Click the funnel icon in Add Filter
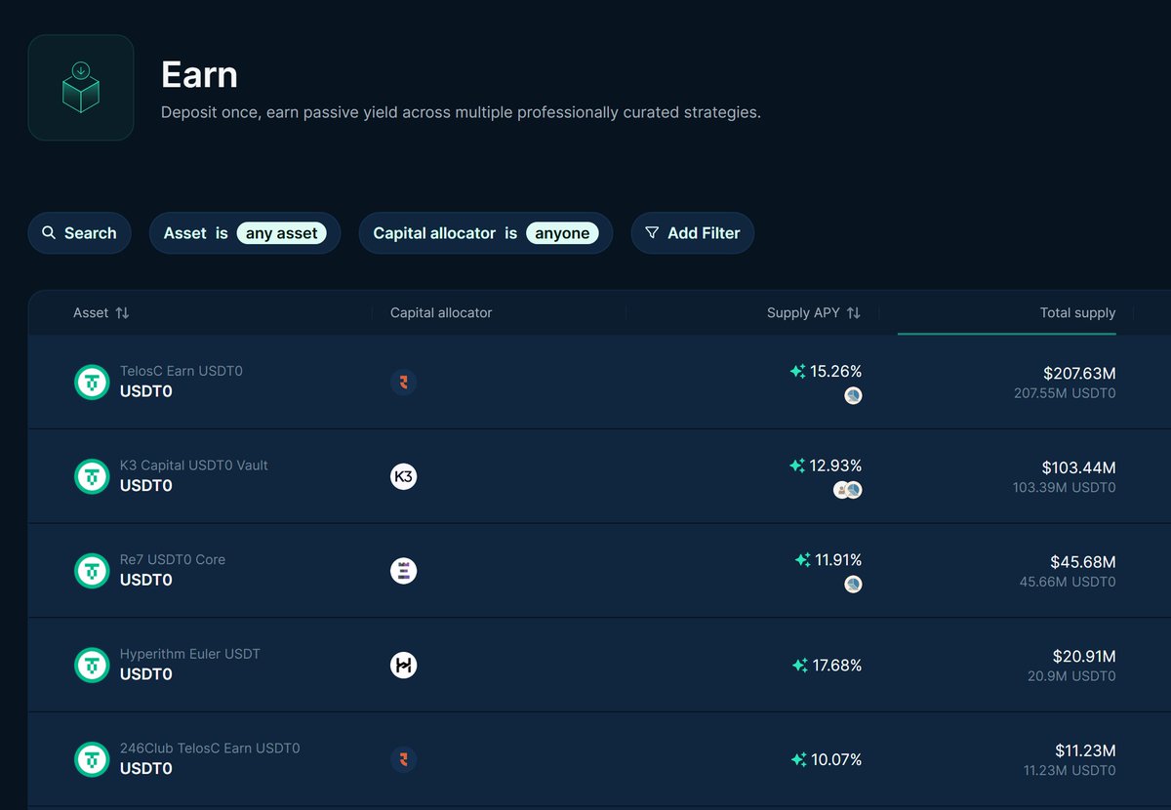This screenshot has width=1171, height=810. [x=652, y=233]
